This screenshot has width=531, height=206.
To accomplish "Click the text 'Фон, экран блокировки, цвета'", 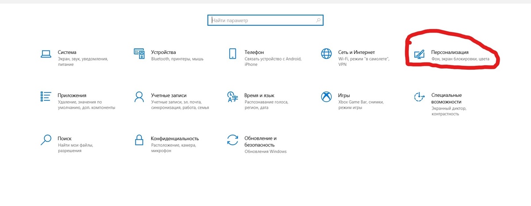I will pyautogui.click(x=460, y=59).
